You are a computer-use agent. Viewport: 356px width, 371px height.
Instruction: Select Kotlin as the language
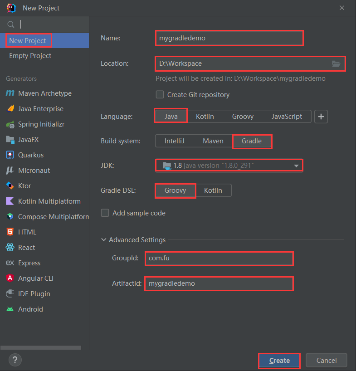click(205, 117)
